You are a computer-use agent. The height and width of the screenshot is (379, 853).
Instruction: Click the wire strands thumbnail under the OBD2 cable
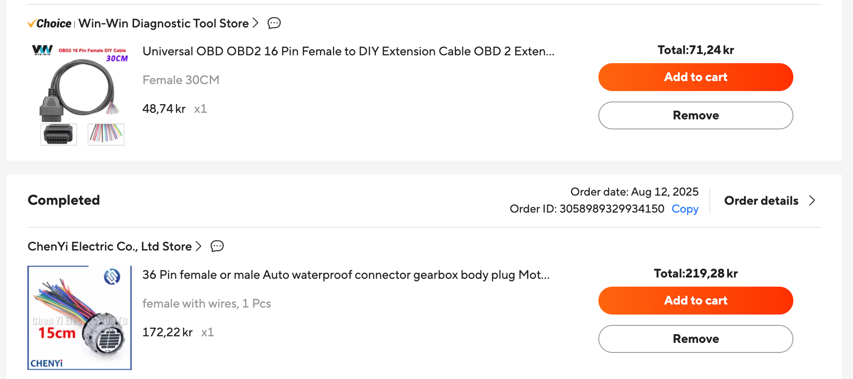[x=106, y=135]
